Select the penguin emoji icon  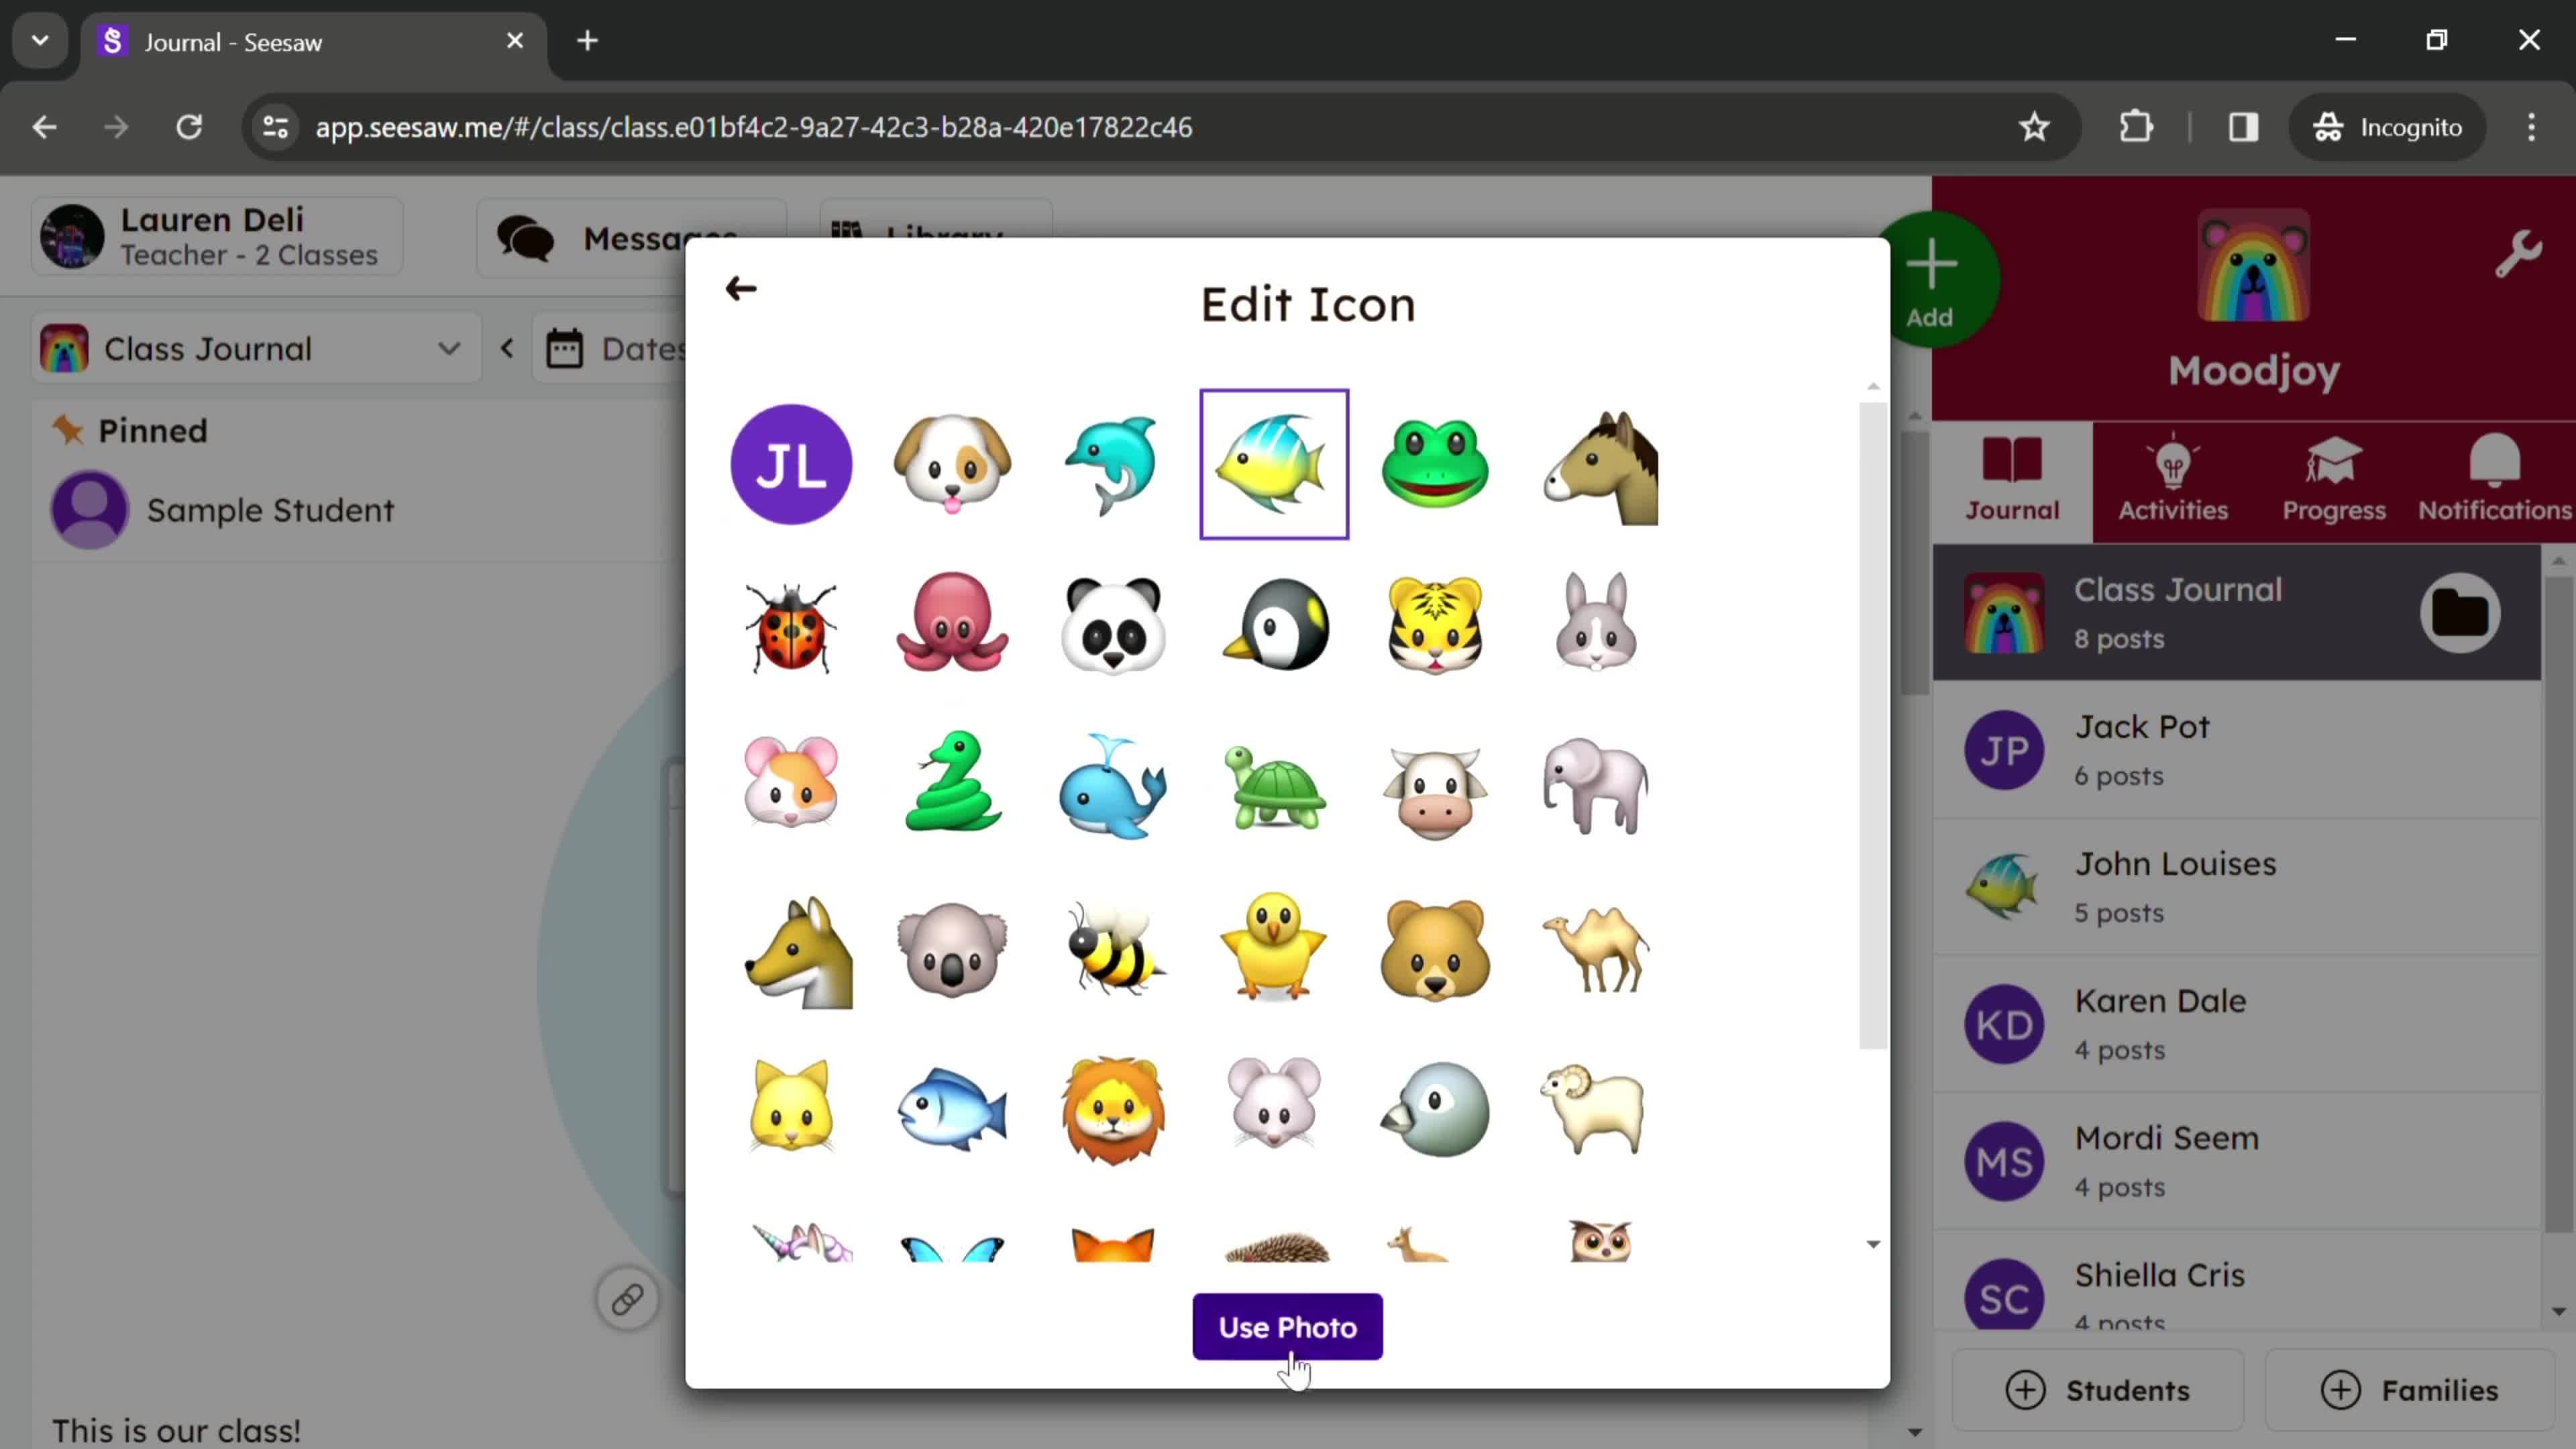pos(1276,621)
